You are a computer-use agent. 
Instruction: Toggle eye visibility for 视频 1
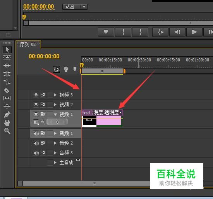(x=36, y=114)
